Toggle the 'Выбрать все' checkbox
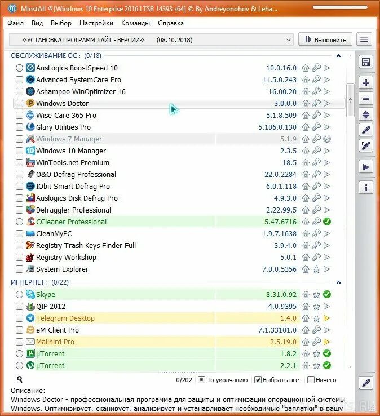 point(258,380)
